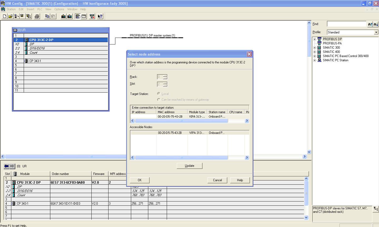Click the HW Config app icon in menu bar
The width and height of the screenshot is (379, 227).
click(x=3, y=9)
